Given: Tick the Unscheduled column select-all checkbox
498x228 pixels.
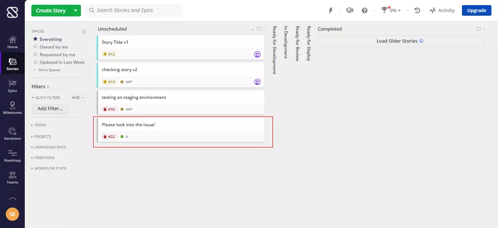Looking at the screenshot, I should click(x=259, y=29).
